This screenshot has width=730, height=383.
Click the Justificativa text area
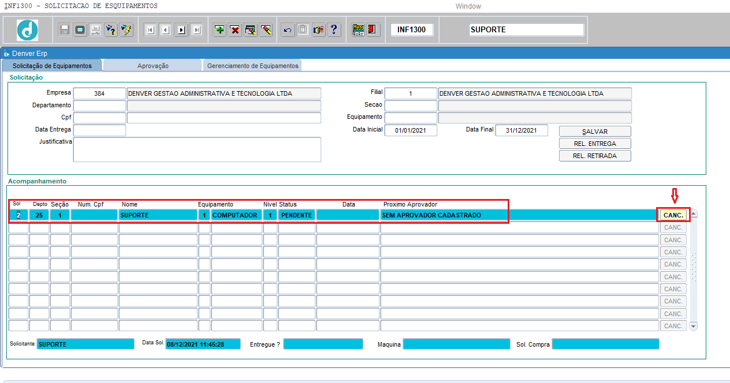tap(197, 149)
